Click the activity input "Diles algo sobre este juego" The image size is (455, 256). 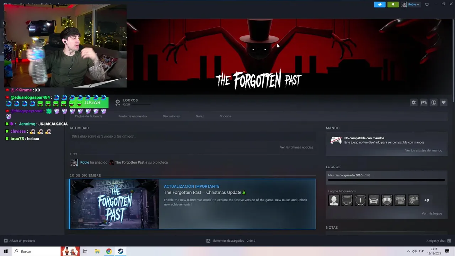[x=192, y=136]
